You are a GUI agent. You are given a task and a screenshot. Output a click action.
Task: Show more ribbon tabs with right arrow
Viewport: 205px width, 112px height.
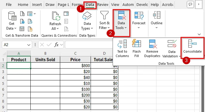pyautogui.click(x=198, y=4)
